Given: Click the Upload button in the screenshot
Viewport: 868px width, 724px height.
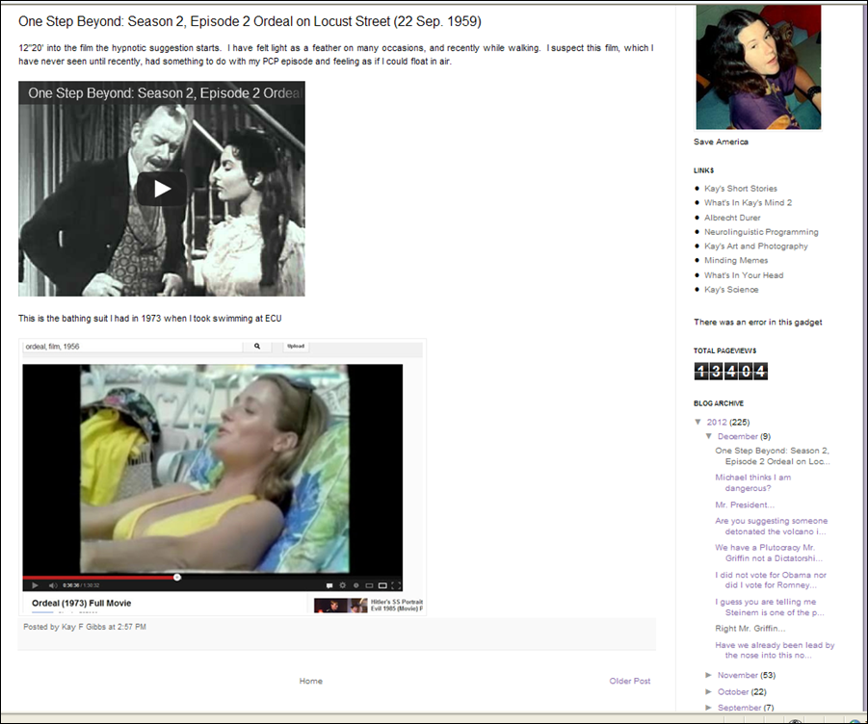Looking at the screenshot, I should pos(296,347).
